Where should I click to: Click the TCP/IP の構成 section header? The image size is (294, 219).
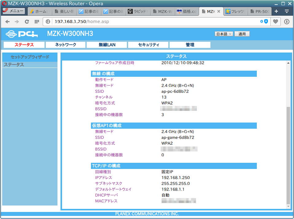pos(174,166)
